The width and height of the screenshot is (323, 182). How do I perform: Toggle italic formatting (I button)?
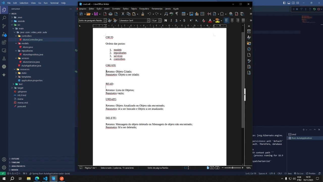[171, 20]
